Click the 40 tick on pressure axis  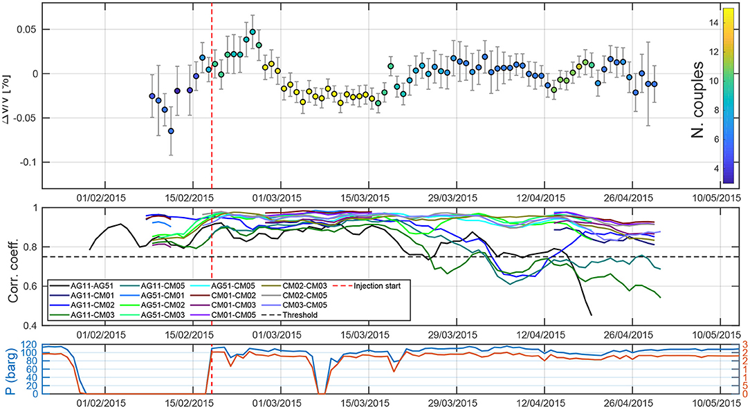pos(33,378)
